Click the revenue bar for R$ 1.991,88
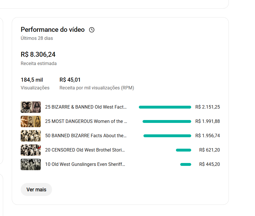Viewport: 255px width, 216px height. click(x=167, y=121)
